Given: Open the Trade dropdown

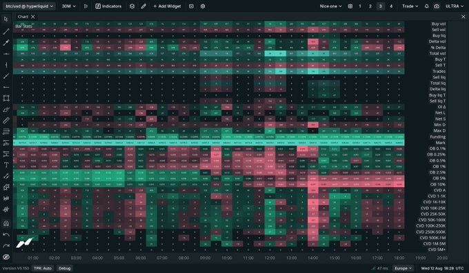Looking at the screenshot, I should [x=410, y=6].
